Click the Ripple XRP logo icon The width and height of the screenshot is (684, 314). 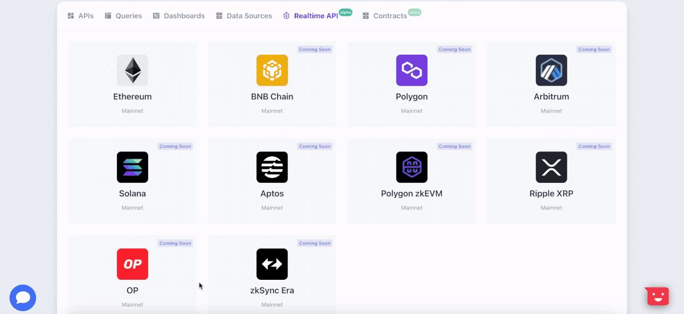[551, 167]
